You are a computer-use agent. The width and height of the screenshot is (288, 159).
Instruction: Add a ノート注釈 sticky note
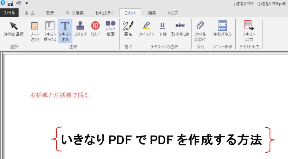(35, 31)
